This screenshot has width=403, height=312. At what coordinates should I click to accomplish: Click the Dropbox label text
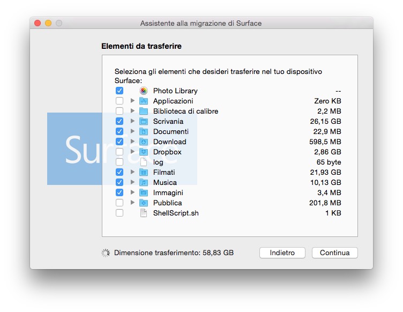click(x=167, y=152)
